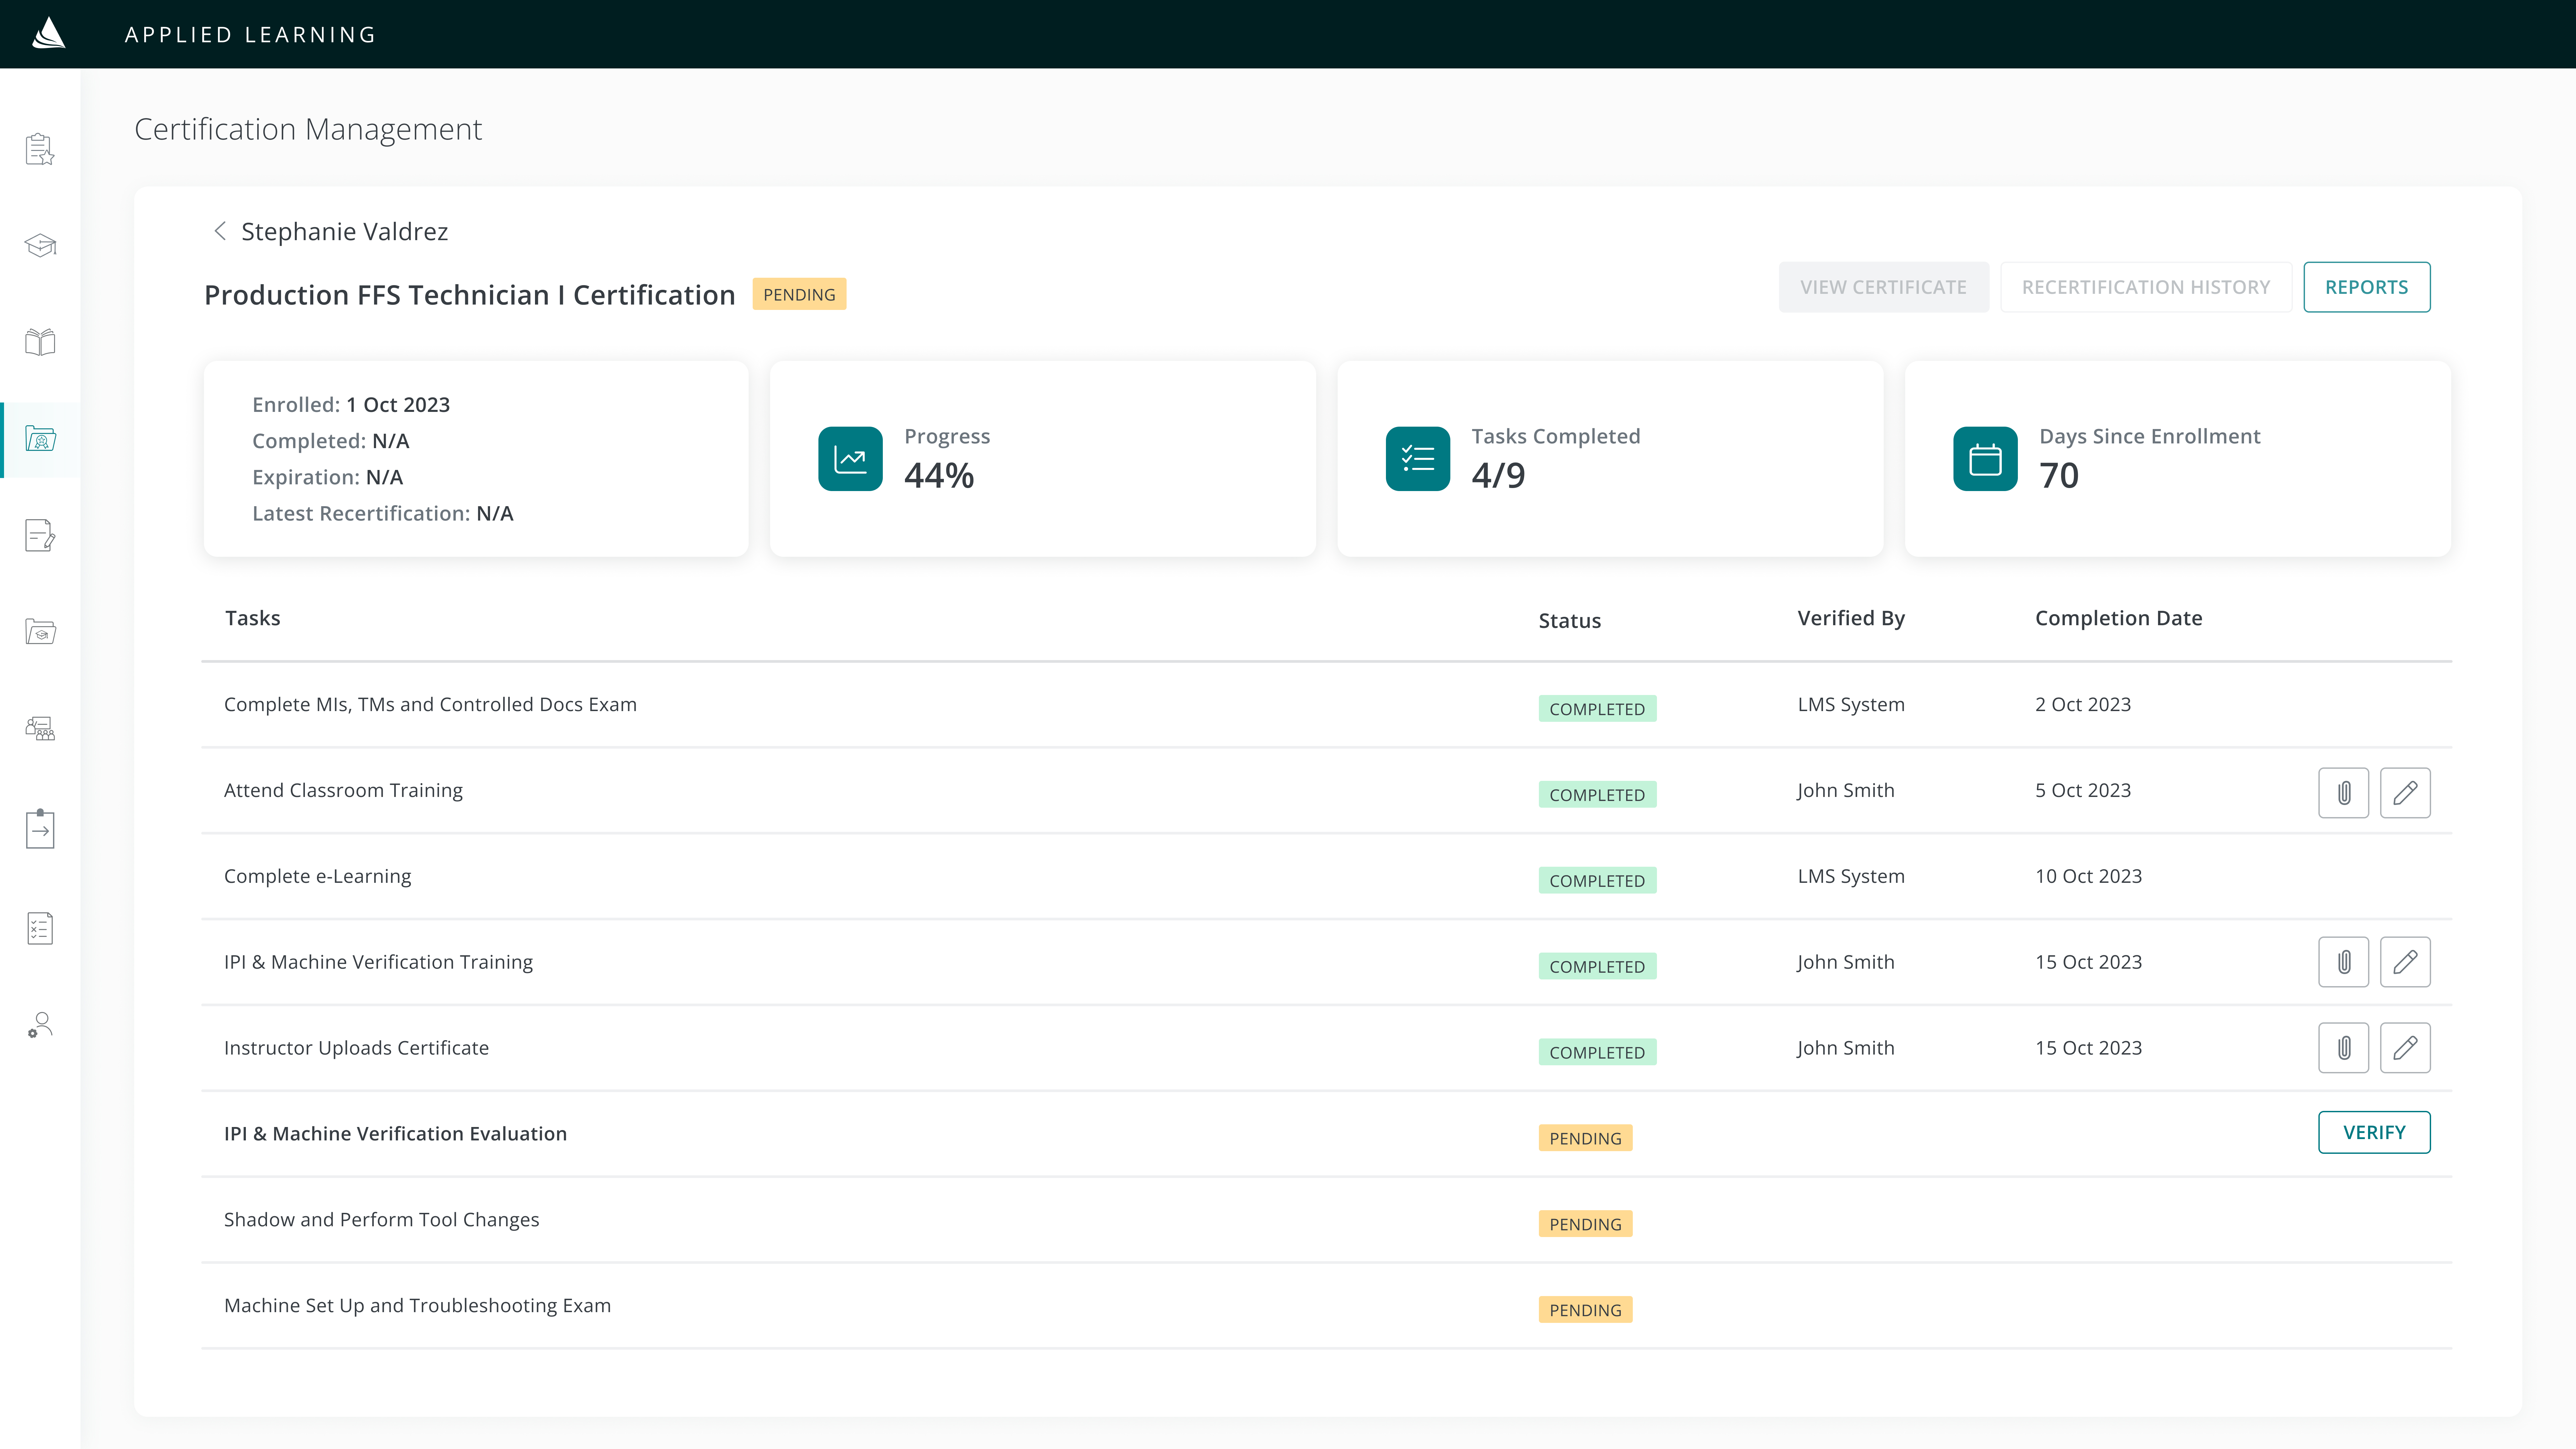Viewport: 2576px width, 1449px height.
Task: Verify the IPI & Machine Verification Evaluation
Action: tap(2373, 1132)
